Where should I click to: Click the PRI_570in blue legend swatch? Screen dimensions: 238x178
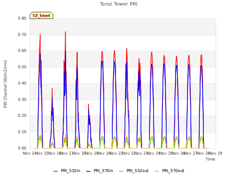[89, 171]
